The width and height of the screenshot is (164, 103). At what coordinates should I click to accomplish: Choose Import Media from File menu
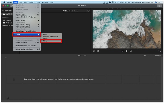tap(27, 15)
